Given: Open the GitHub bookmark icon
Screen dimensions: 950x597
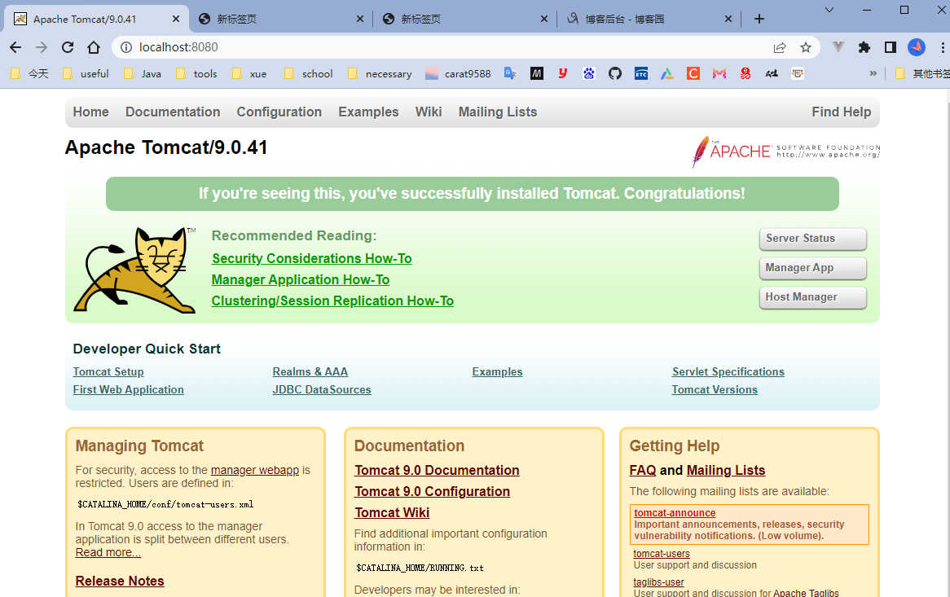Looking at the screenshot, I should coord(615,74).
